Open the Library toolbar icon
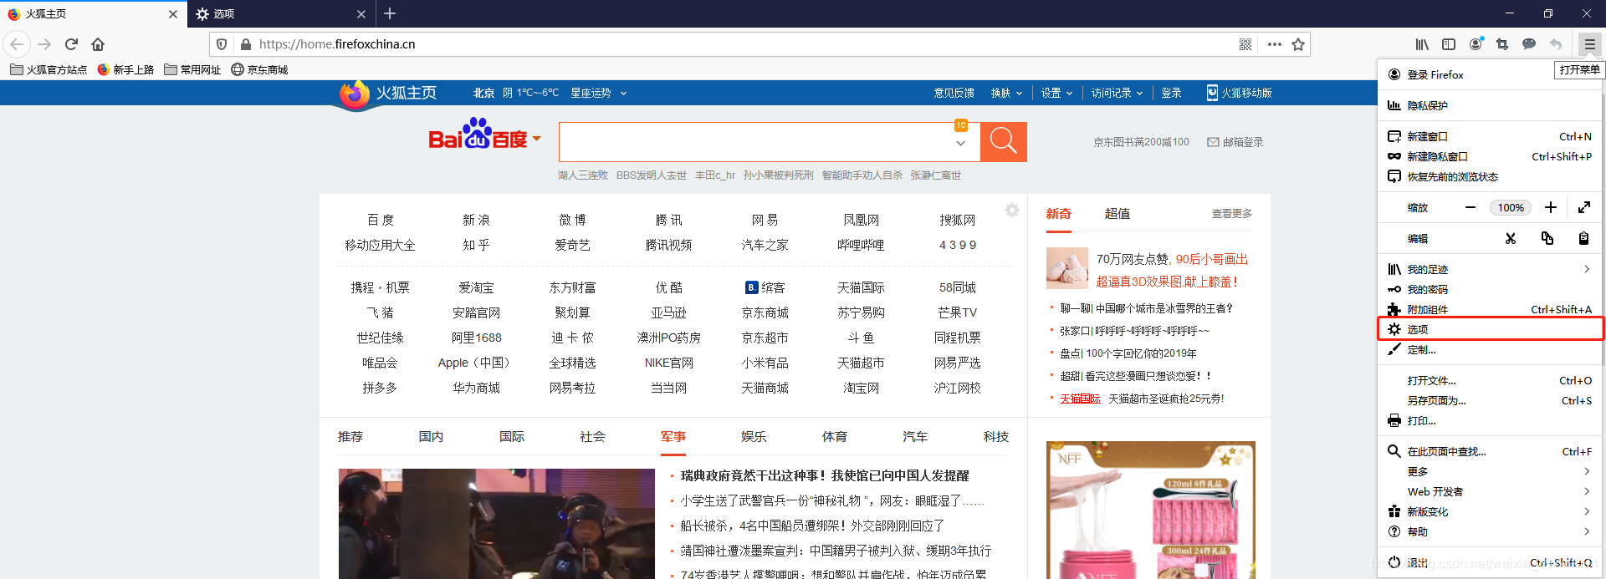 (1422, 44)
